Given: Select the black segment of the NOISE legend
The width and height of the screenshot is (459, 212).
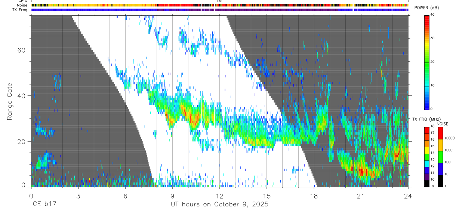Looking at the screenshot, I should [441, 181].
